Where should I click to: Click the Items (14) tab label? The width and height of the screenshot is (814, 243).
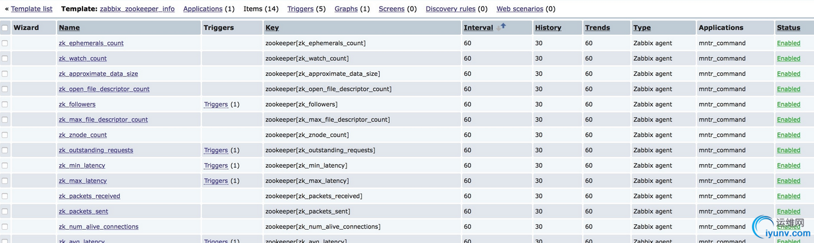click(261, 9)
